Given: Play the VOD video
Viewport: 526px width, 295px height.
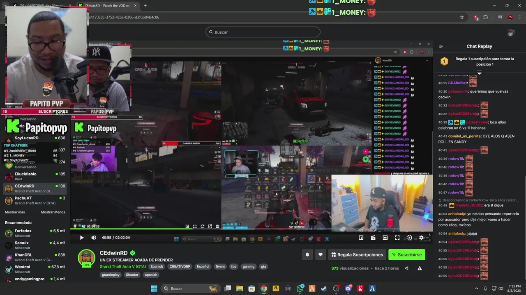Looking at the screenshot, I should point(81,238).
